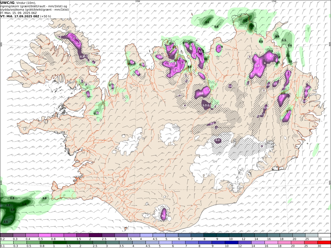This screenshot has height=248, width=331.
Task: Click the 2.3 rain value in the southwest sea
Action: pyautogui.click(x=8, y=205)
